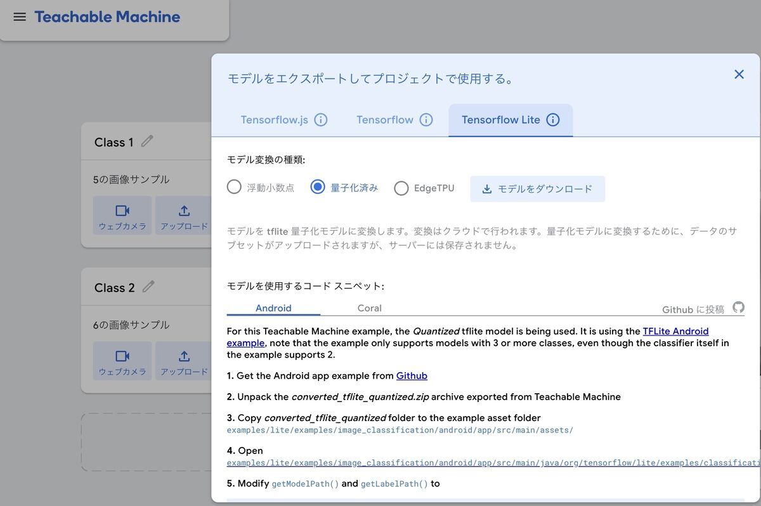Viewport: 761px width, 506px height.
Task: Edit the Class 1 name pencil icon
Action: tap(147, 141)
